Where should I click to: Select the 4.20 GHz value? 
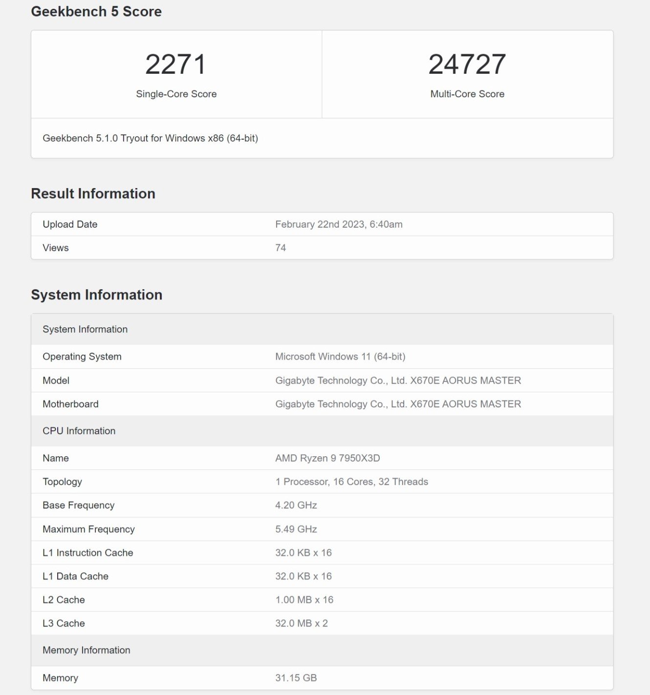pyautogui.click(x=296, y=505)
